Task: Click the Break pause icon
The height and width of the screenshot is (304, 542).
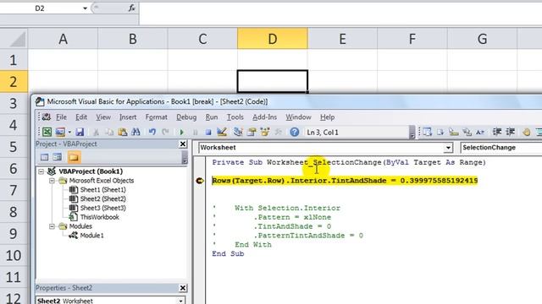Action: [195, 132]
